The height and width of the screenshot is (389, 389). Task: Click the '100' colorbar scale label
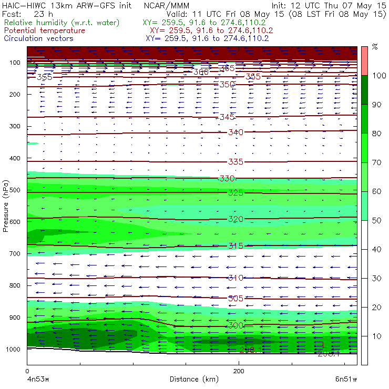click(379, 75)
